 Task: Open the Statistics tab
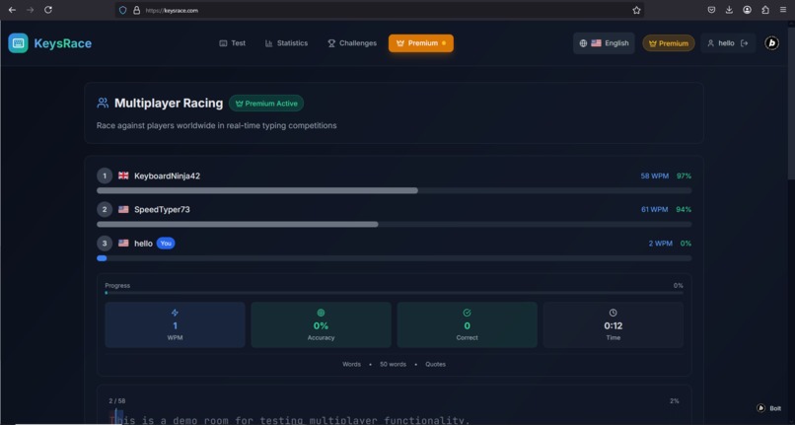[x=286, y=43]
